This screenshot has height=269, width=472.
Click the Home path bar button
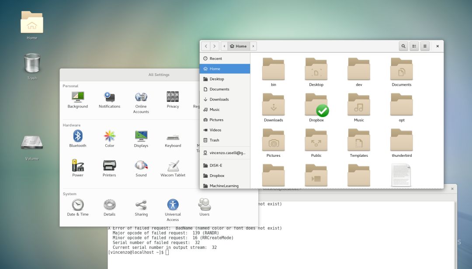[x=239, y=46]
